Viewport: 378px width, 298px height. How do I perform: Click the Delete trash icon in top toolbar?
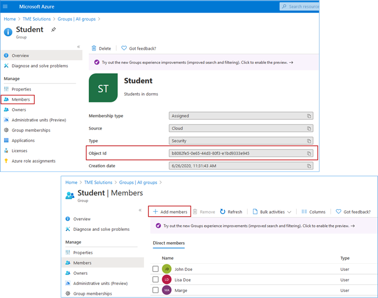[94, 48]
